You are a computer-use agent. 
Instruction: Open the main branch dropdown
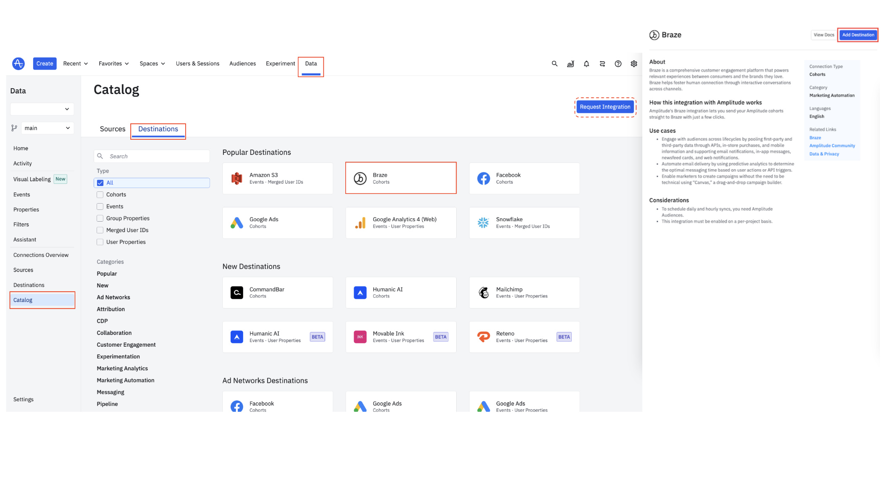point(47,128)
